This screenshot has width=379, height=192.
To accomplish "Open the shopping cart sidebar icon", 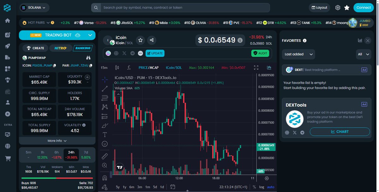I will coord(8,159).
